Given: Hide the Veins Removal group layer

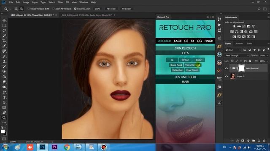Looking at the screenshot, I should [227, 68].
